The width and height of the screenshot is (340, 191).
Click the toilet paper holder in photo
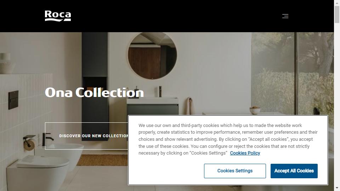[x=29, y=143]
